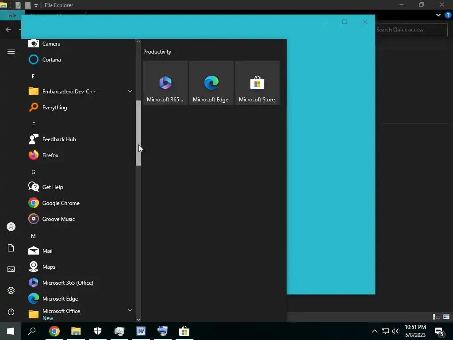Open the Microsoft Edge tile under Productivity
Screen dimensions: 453x340
pyautogui.click(x=211, y=83)
